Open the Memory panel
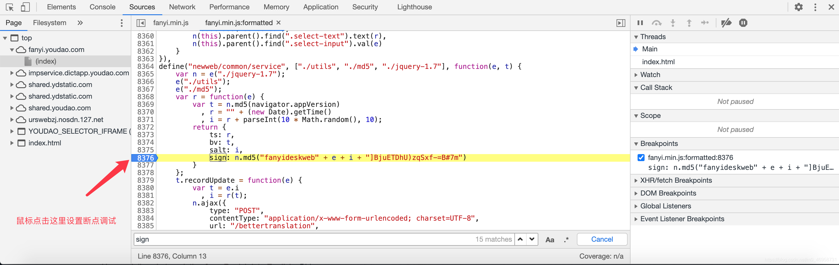 pos(276,7)
